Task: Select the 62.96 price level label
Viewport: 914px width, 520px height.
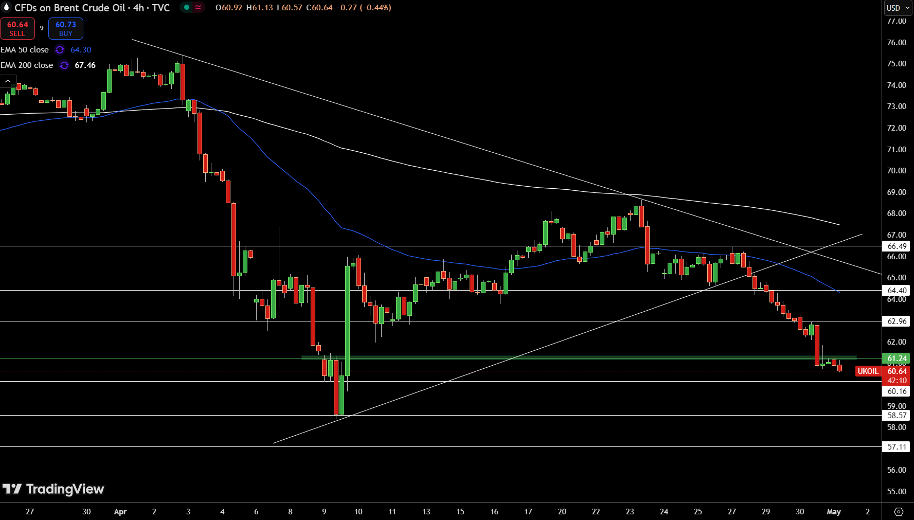Action: click(897, 321)
